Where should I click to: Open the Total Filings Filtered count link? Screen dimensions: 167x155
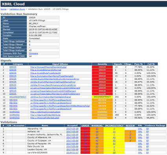tap(29, 44)
